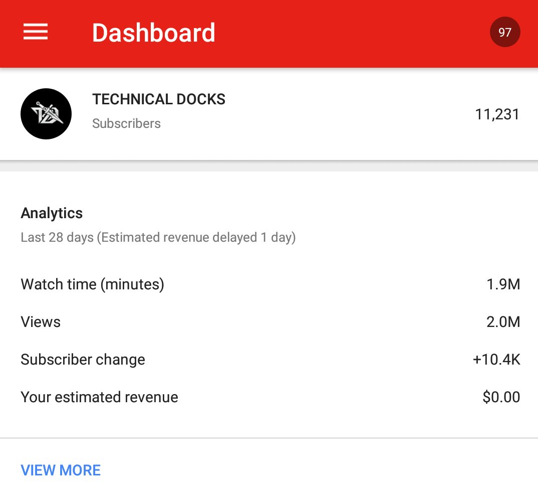Click the VIEW MORE analytics link
Viewport: 538px width, 504px height.
coord(61,470)
